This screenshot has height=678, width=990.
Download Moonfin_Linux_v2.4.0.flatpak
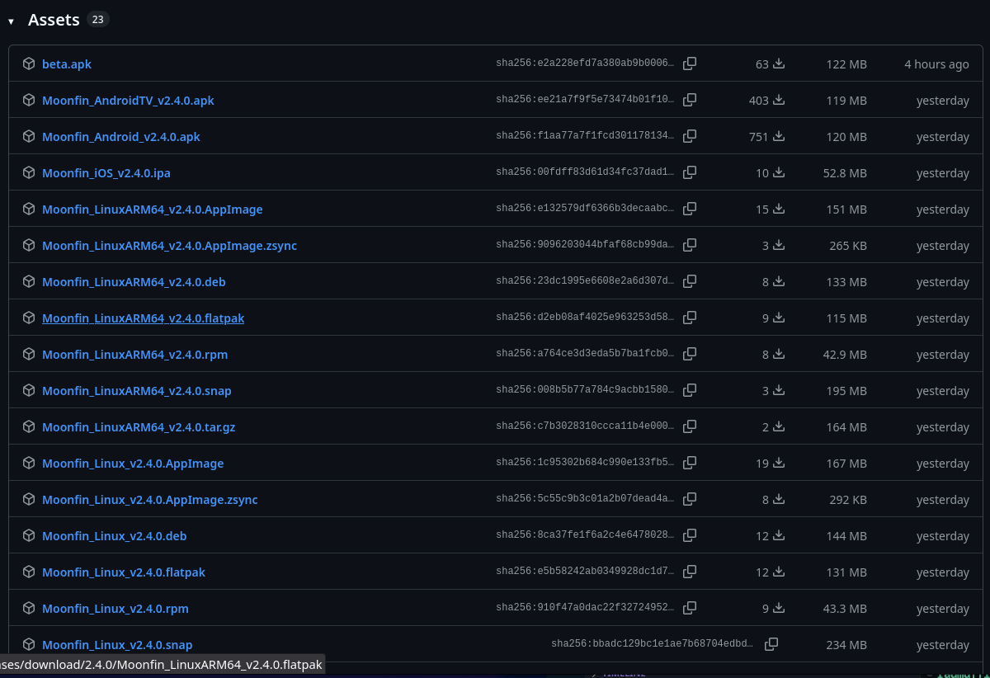click(x=124, y=572)
